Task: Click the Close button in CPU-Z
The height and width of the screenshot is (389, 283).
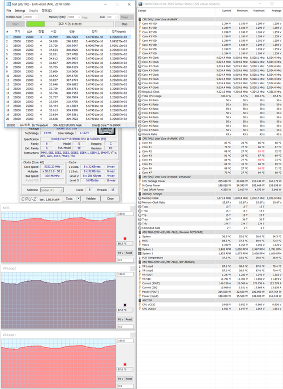Action: click(x=110, y=198)
